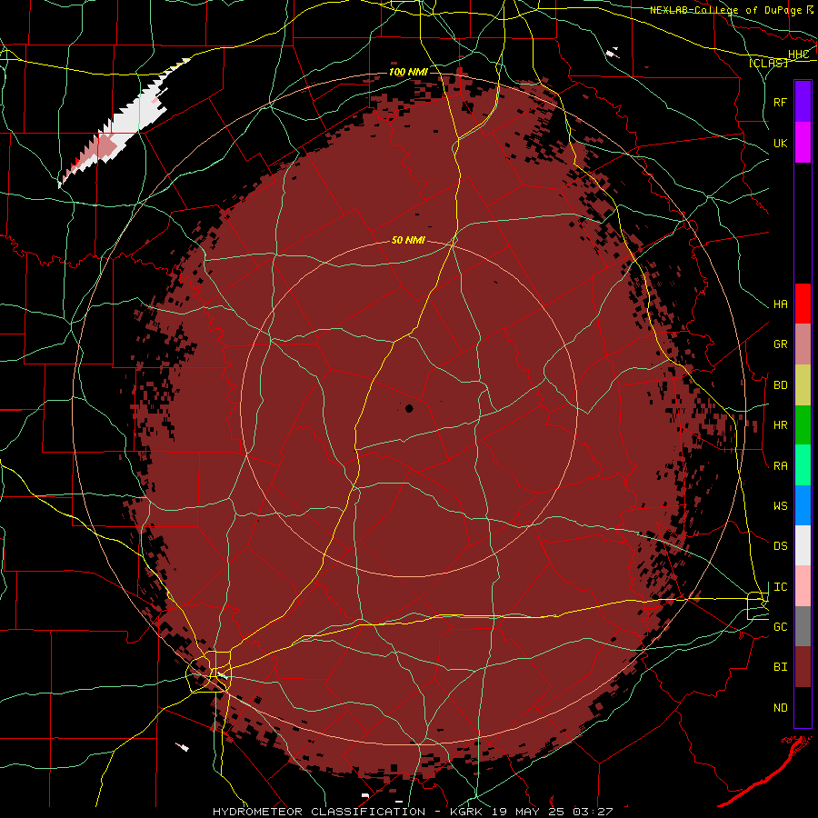Click the 'GR' legend label
Screen dimensions: 818x818
tap(781, 344)
